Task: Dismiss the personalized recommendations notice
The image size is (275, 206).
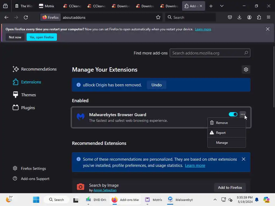Action: [243, 159]
